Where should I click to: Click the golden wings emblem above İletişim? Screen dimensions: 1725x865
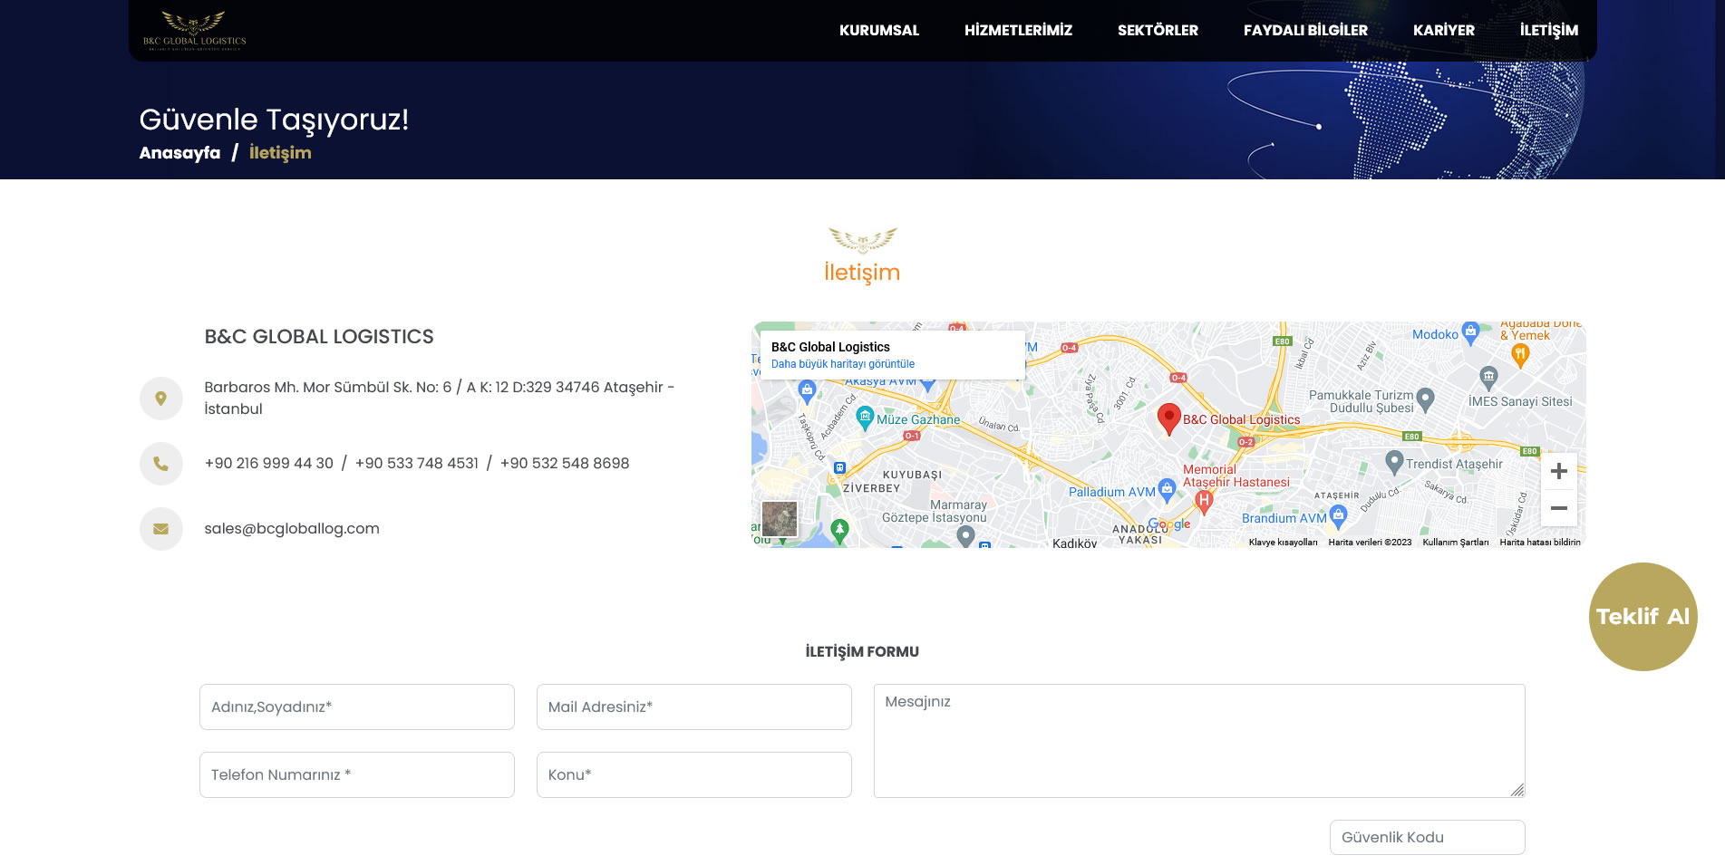click(x=863, y=240)
